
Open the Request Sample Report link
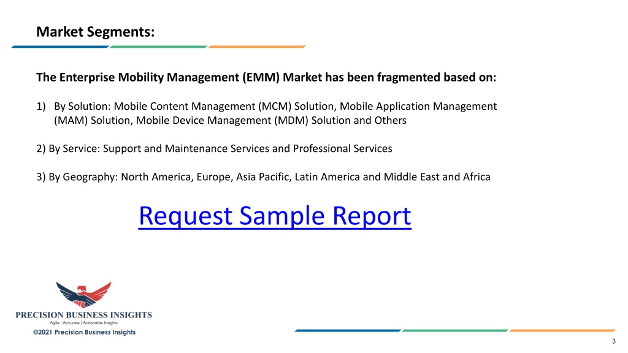pyautogui.click(x=275, y=216)
